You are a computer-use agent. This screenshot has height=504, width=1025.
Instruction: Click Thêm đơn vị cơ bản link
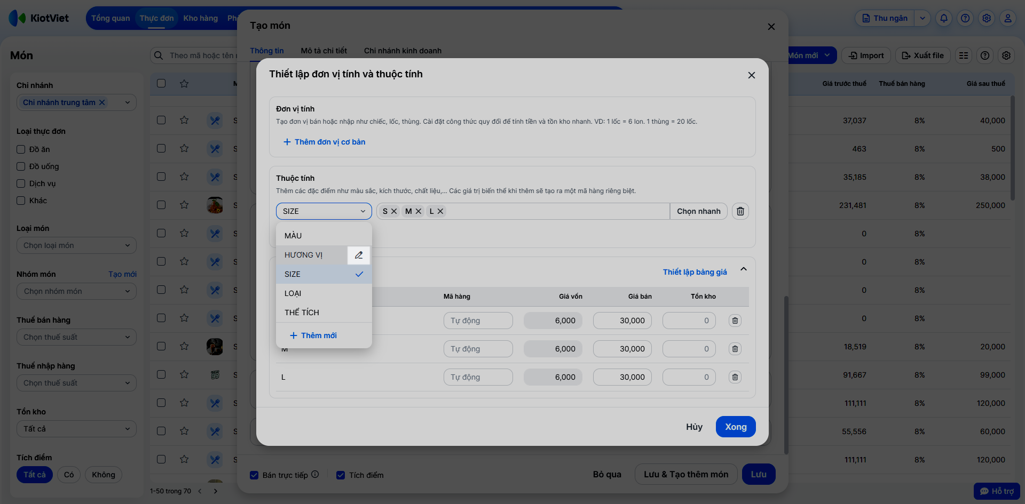pos(325,142)
